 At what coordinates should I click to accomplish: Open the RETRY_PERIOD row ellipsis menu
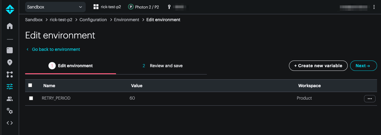point(369,99)
